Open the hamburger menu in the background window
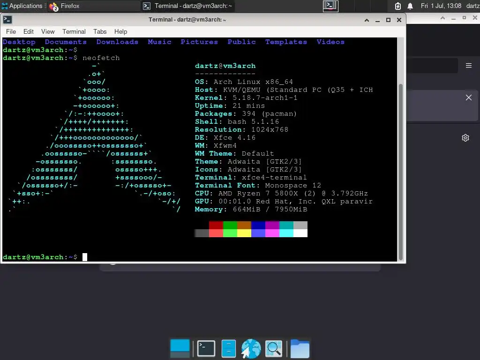 [468, 66]
